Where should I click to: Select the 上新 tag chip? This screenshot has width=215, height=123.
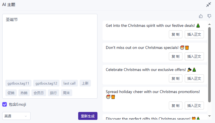click(85, 83)
